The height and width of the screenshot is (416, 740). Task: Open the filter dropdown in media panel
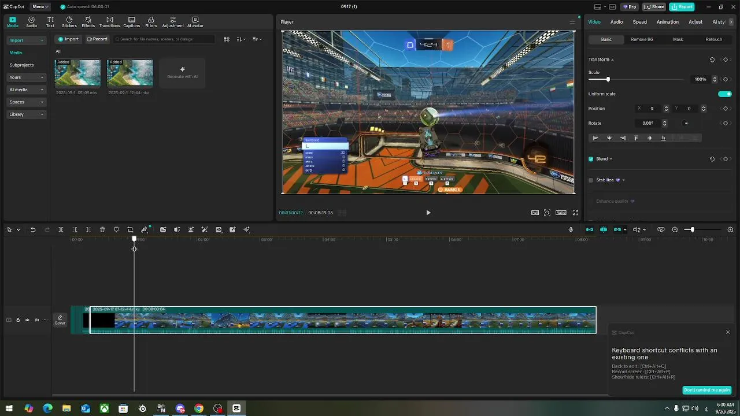[257, 39]
